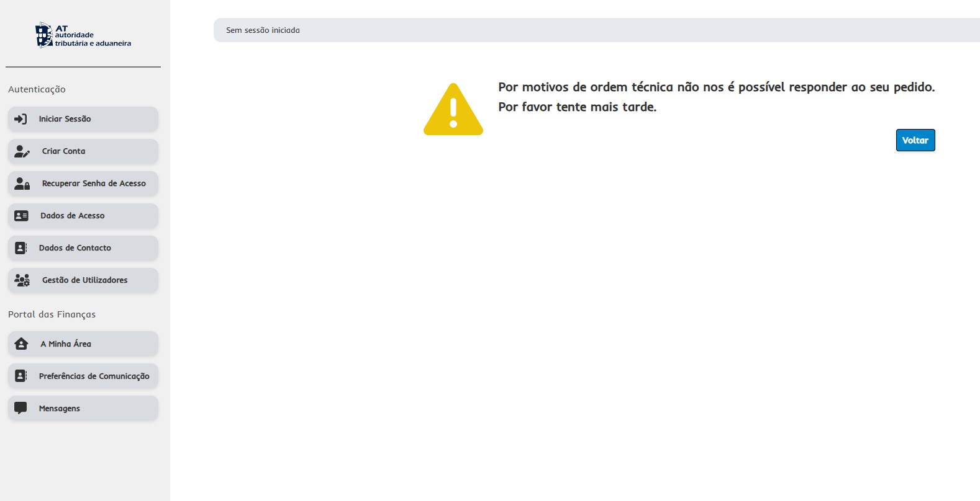The image size is (980, 501).
Task: Click the yellow warning triangle icon
Action: point(453,110)
